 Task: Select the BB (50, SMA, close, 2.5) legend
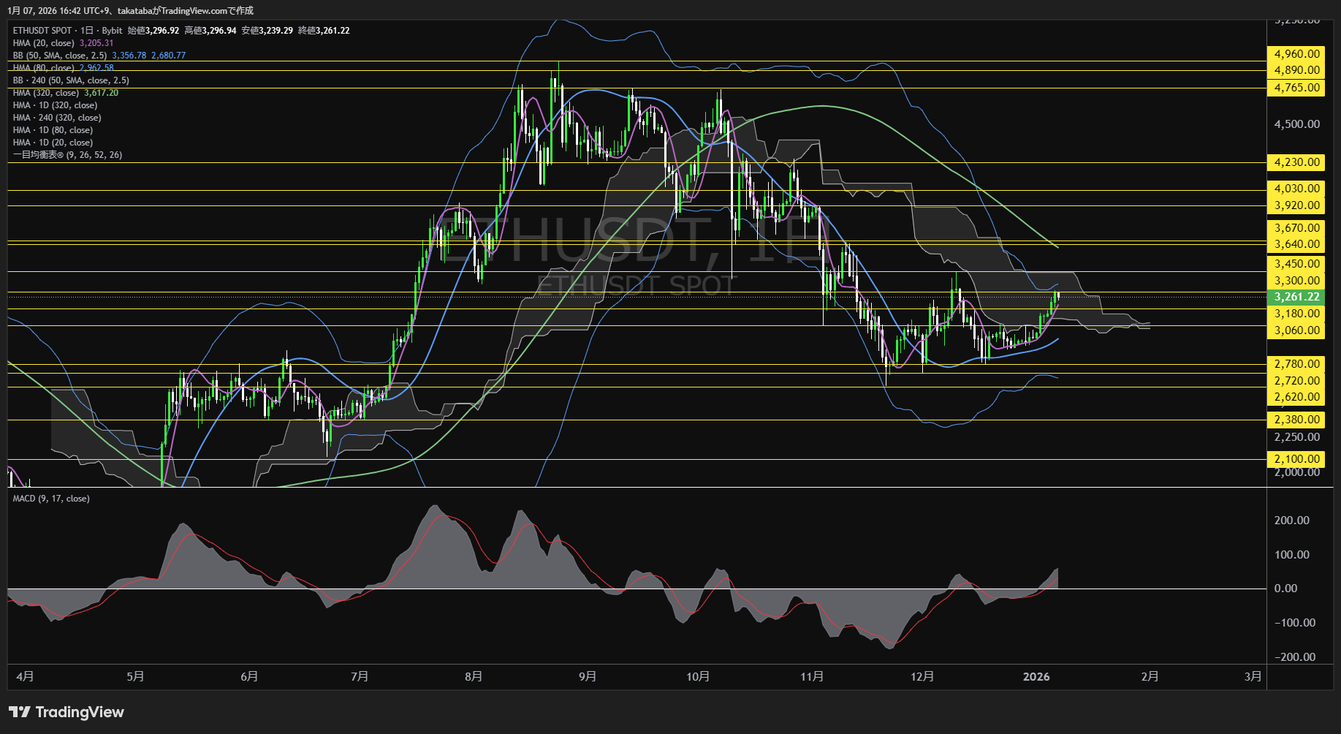pyautogui.click(x=60, y=56)
